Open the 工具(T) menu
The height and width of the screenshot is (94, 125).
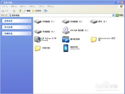click(x=41, y=7)
